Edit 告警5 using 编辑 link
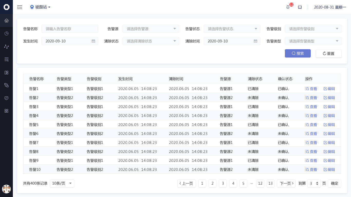The width and height of the screenshot is (351, 197). coord(329,125)
